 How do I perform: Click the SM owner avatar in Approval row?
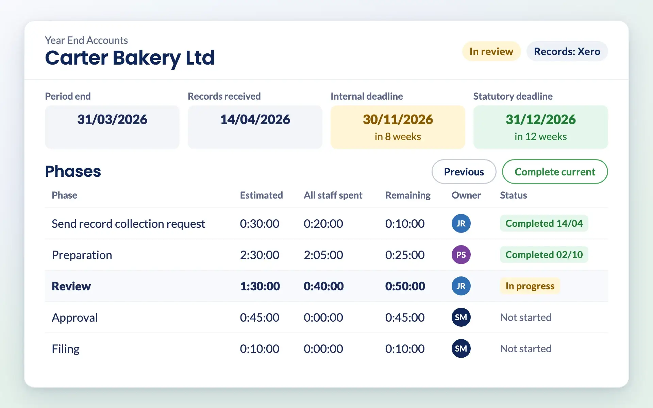[461, 317]
